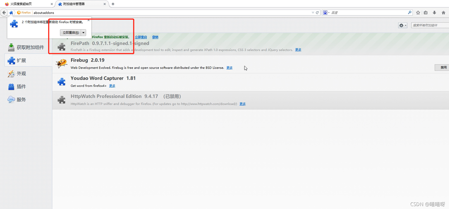Click the magnifier search icon in the search bar
The width and height of the screenshot is (449, 209).
(409, 12)
